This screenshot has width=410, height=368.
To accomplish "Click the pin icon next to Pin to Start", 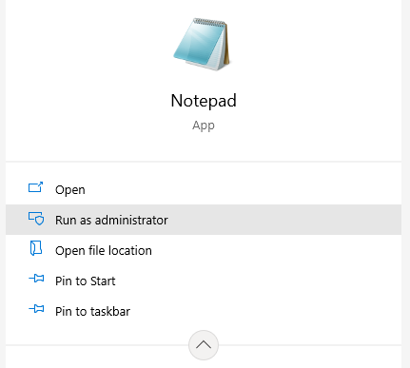I will pos(36,279).
